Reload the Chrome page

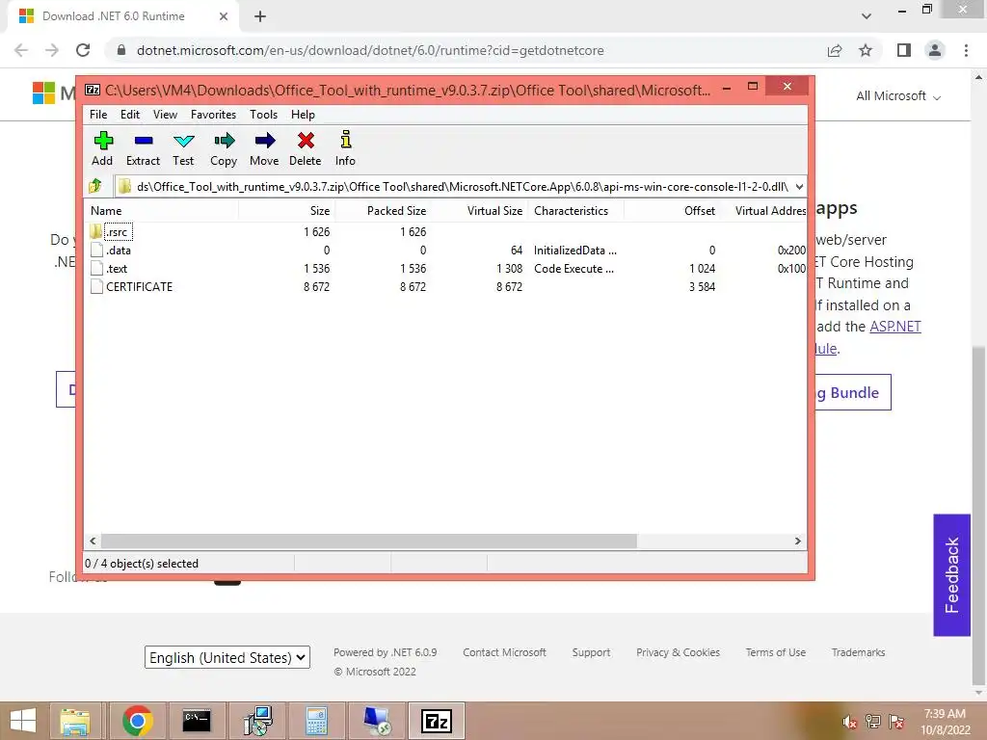pyautogui.click(x=83, y=50)
